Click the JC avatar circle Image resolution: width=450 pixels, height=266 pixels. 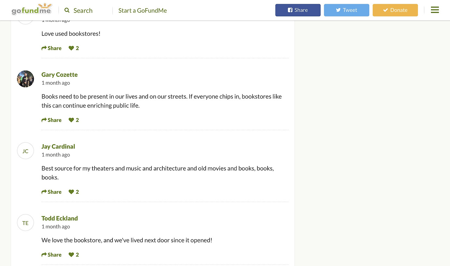point(25,151)
